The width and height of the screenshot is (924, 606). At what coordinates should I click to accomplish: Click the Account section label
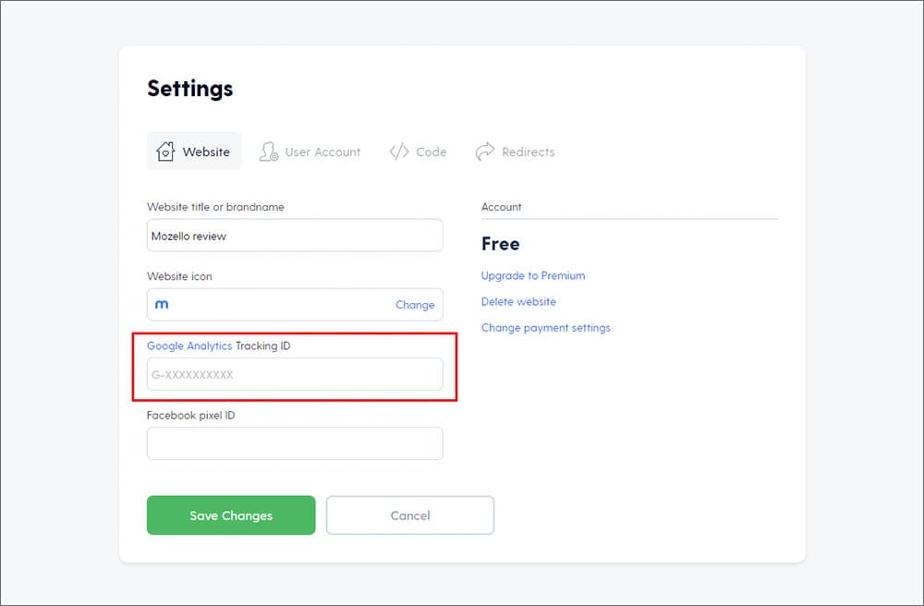[502, 207]
